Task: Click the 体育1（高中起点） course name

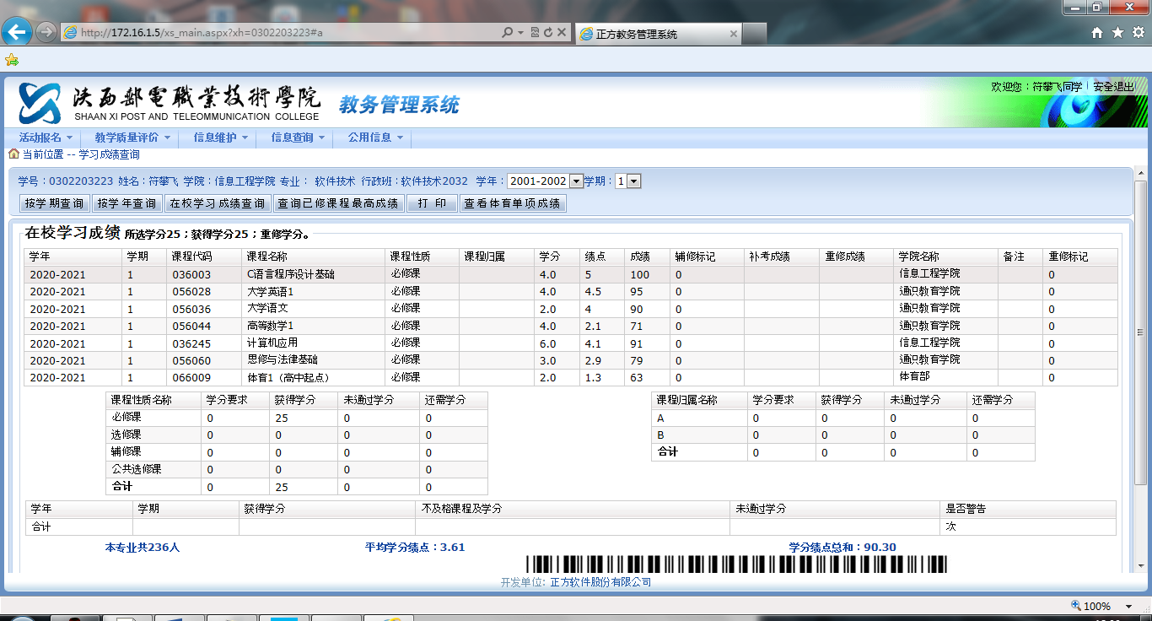Action: point(288,378)
